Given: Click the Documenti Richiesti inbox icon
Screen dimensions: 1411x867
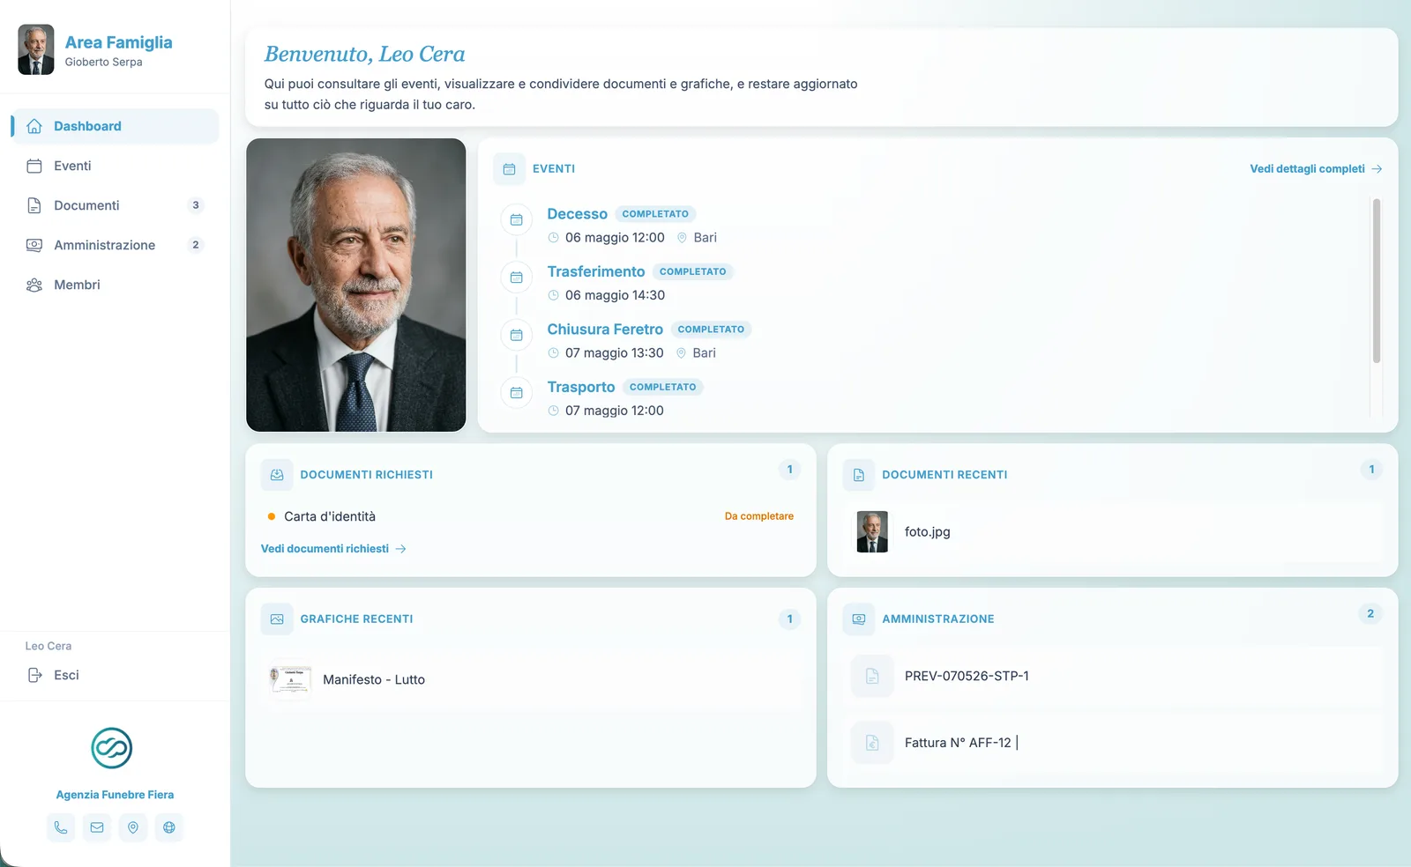Looking at the screenshot, I should tap(277, 474).
